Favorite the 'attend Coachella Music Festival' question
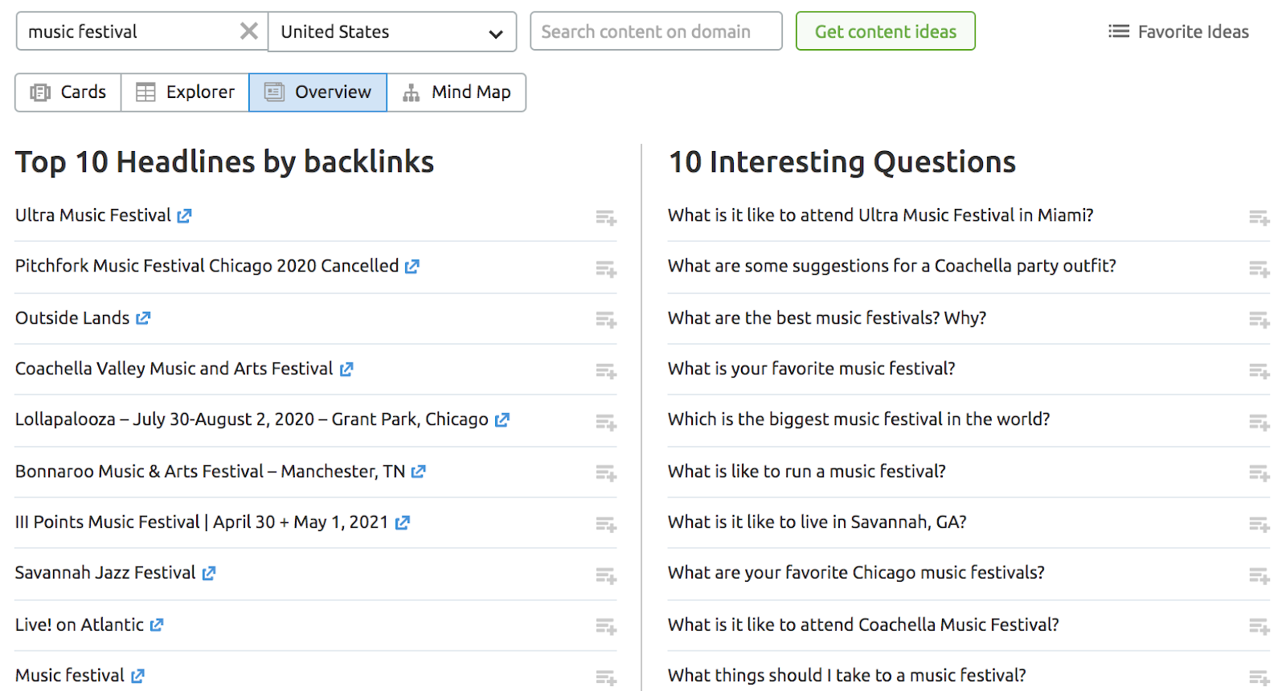 [1259, 627]
